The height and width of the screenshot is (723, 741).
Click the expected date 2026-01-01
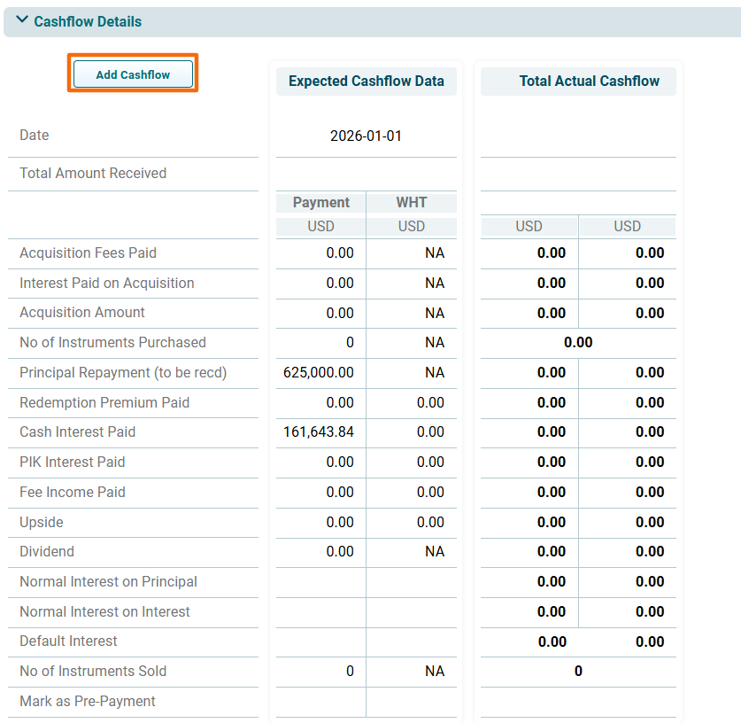366,136
